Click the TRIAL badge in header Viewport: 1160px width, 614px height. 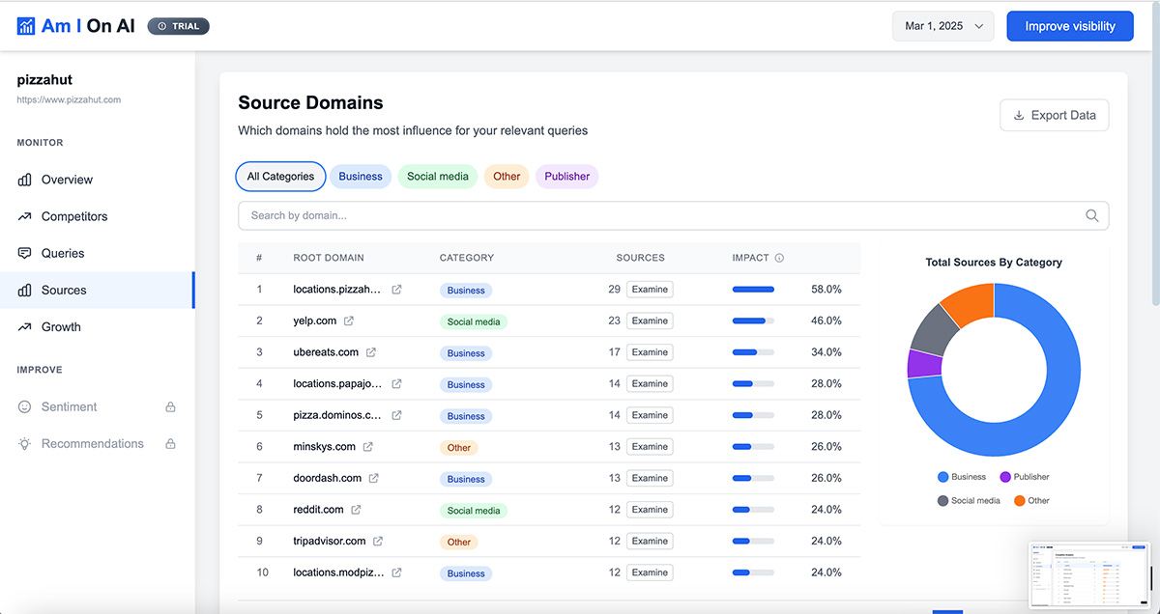coord(178,26)
